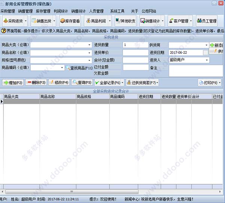This screenshot has height=203, width=225.
Task: Expand 采购进货 toolbar dropdown arrow
Action: tap(25, 21)
